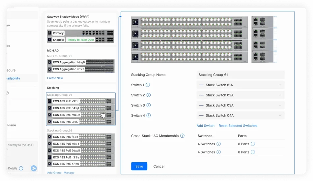Cancel the stacking group changes

click(159, 167)
